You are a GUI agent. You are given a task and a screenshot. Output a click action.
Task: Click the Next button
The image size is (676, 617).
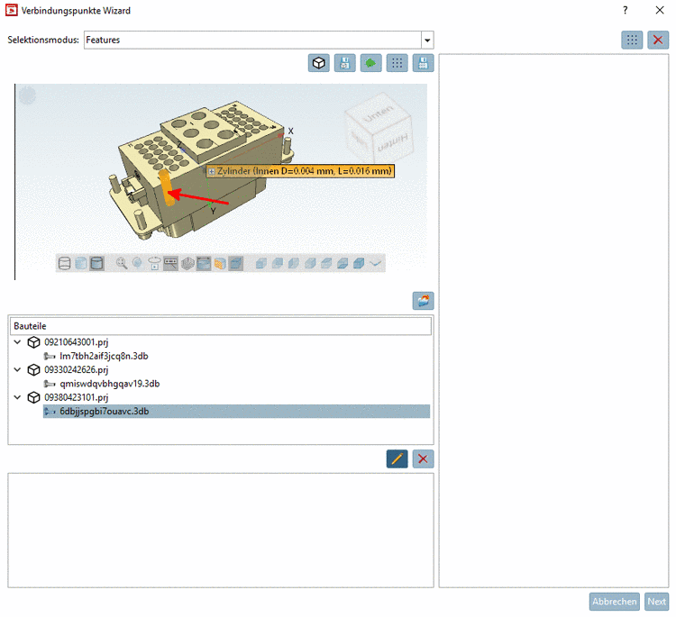[x=656, y=602]
